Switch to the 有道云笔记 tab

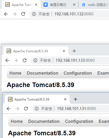click(x=59, y=5)
